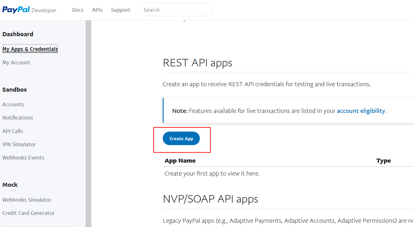Image resolution: width=413 pixels, height=227 pixels.
Task: Open the Support menu
Action: pyautogui.click(x=121, y=10)
